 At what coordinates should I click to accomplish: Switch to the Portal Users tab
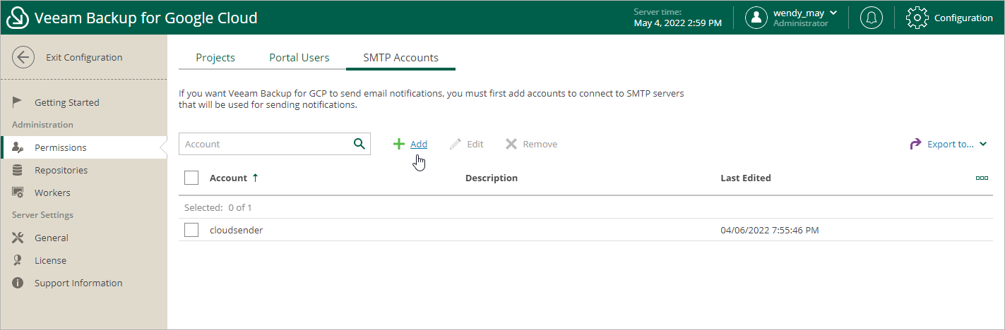(x=299, y=58)
